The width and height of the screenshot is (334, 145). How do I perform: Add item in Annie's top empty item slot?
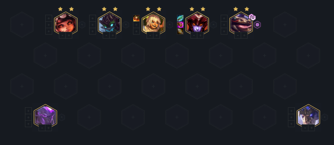coord(49,18)
